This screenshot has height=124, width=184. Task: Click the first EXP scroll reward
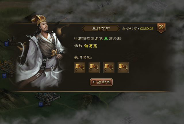(80, 67)
